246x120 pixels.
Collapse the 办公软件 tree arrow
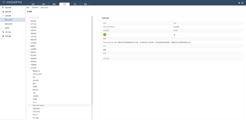(x=29, y=68)
